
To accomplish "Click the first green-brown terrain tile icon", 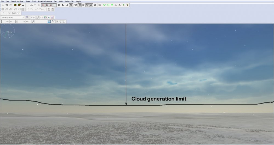I will point(15,5).
